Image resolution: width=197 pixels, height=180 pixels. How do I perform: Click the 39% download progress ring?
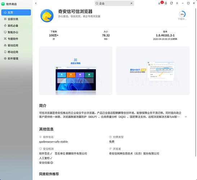(182, 14)
